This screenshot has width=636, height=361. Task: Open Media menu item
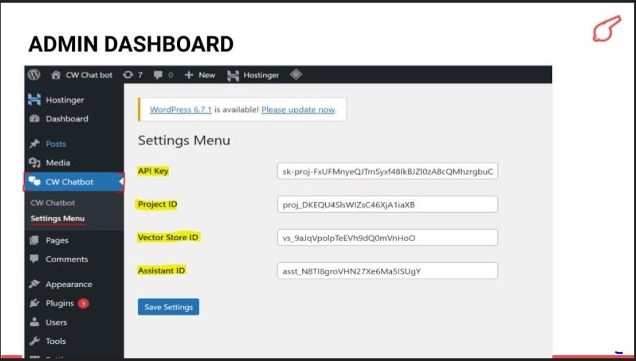point(58,163)
